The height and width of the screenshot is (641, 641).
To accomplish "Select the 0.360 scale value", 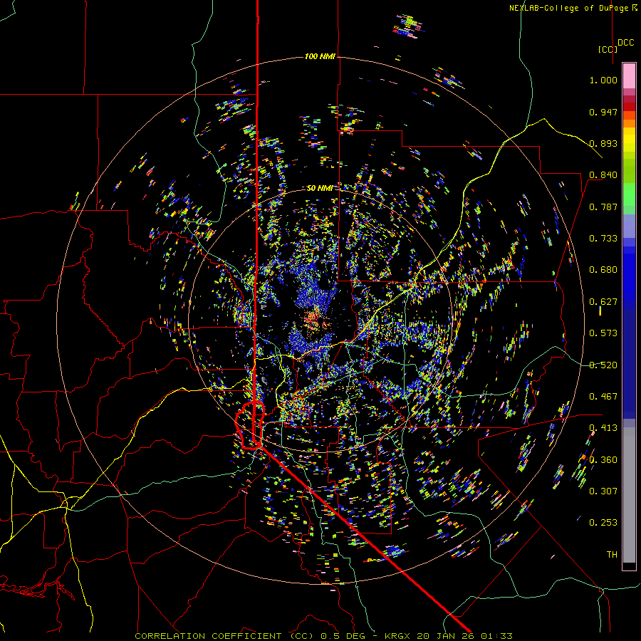I will tap(603, 460).
